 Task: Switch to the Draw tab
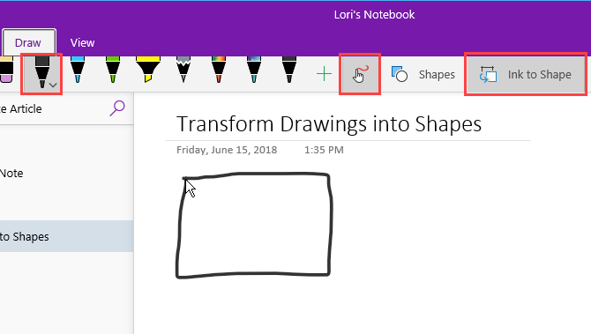28,43
